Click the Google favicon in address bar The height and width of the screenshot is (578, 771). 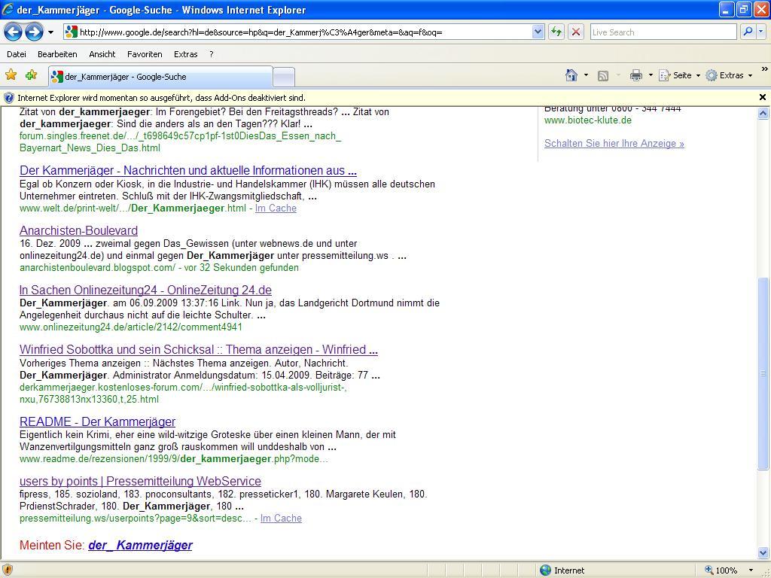pos(72,32)
